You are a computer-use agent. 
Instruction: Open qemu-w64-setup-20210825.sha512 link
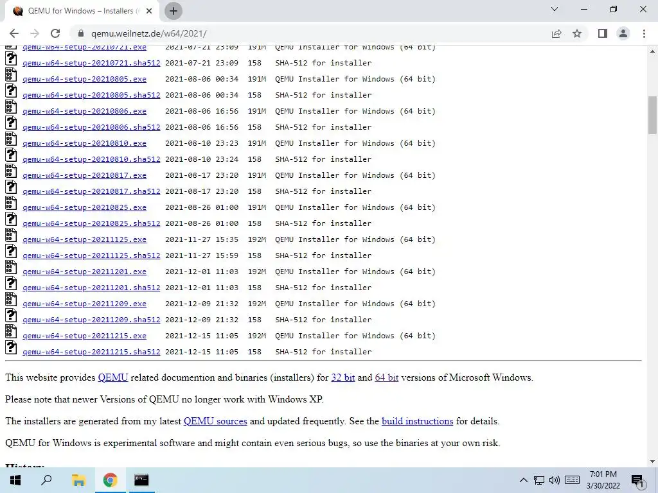pyautogui.click(x=91, y=223)
